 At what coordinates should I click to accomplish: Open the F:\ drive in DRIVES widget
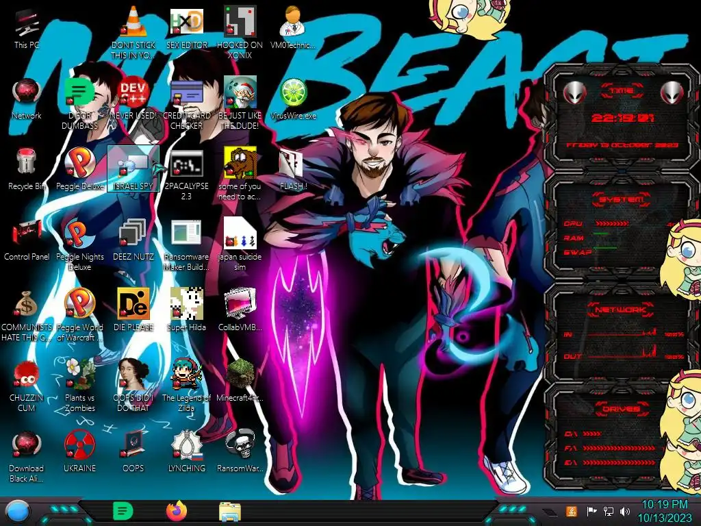pyautogui.click(x=610, y=448)
